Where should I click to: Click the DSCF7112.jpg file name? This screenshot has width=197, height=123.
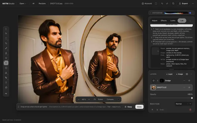click(x=56, y=3)
